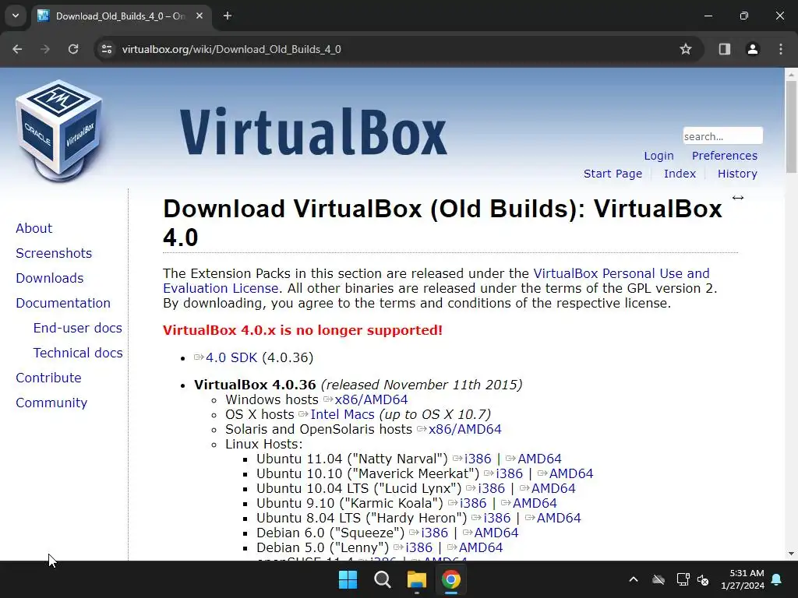Click the address bar URL
Viewport: 798px width, 598px height.
click(231, 49)
